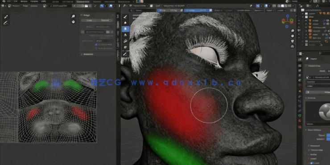Screen dimensions: 330x165
Task: Click the pan hand gizmo in 3D viewport
Action: [x=293, y=36]
